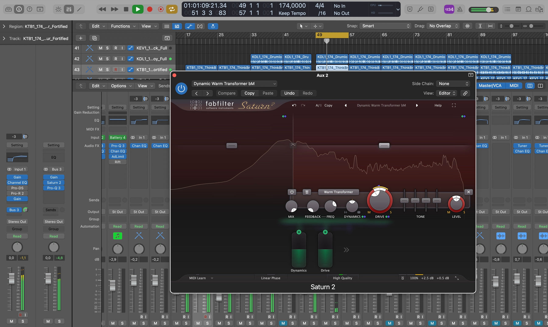Click Undo in the plugin header
This screenshot has width=548, height=327.
click(x=289, y=93)
